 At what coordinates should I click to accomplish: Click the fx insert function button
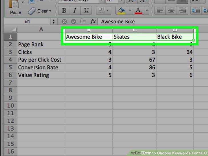[x=93, y=21]
